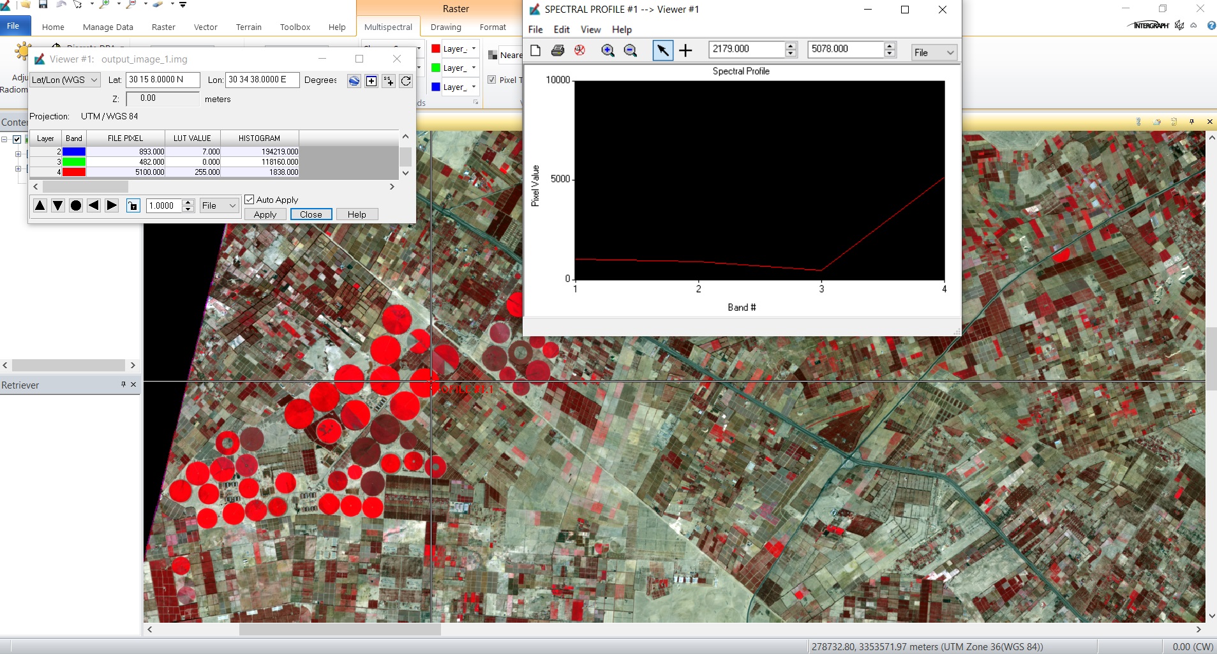Toggle the Pixel Transparency checkbox in the ribbon
The image size is (1217, 654).
(491, 80)
